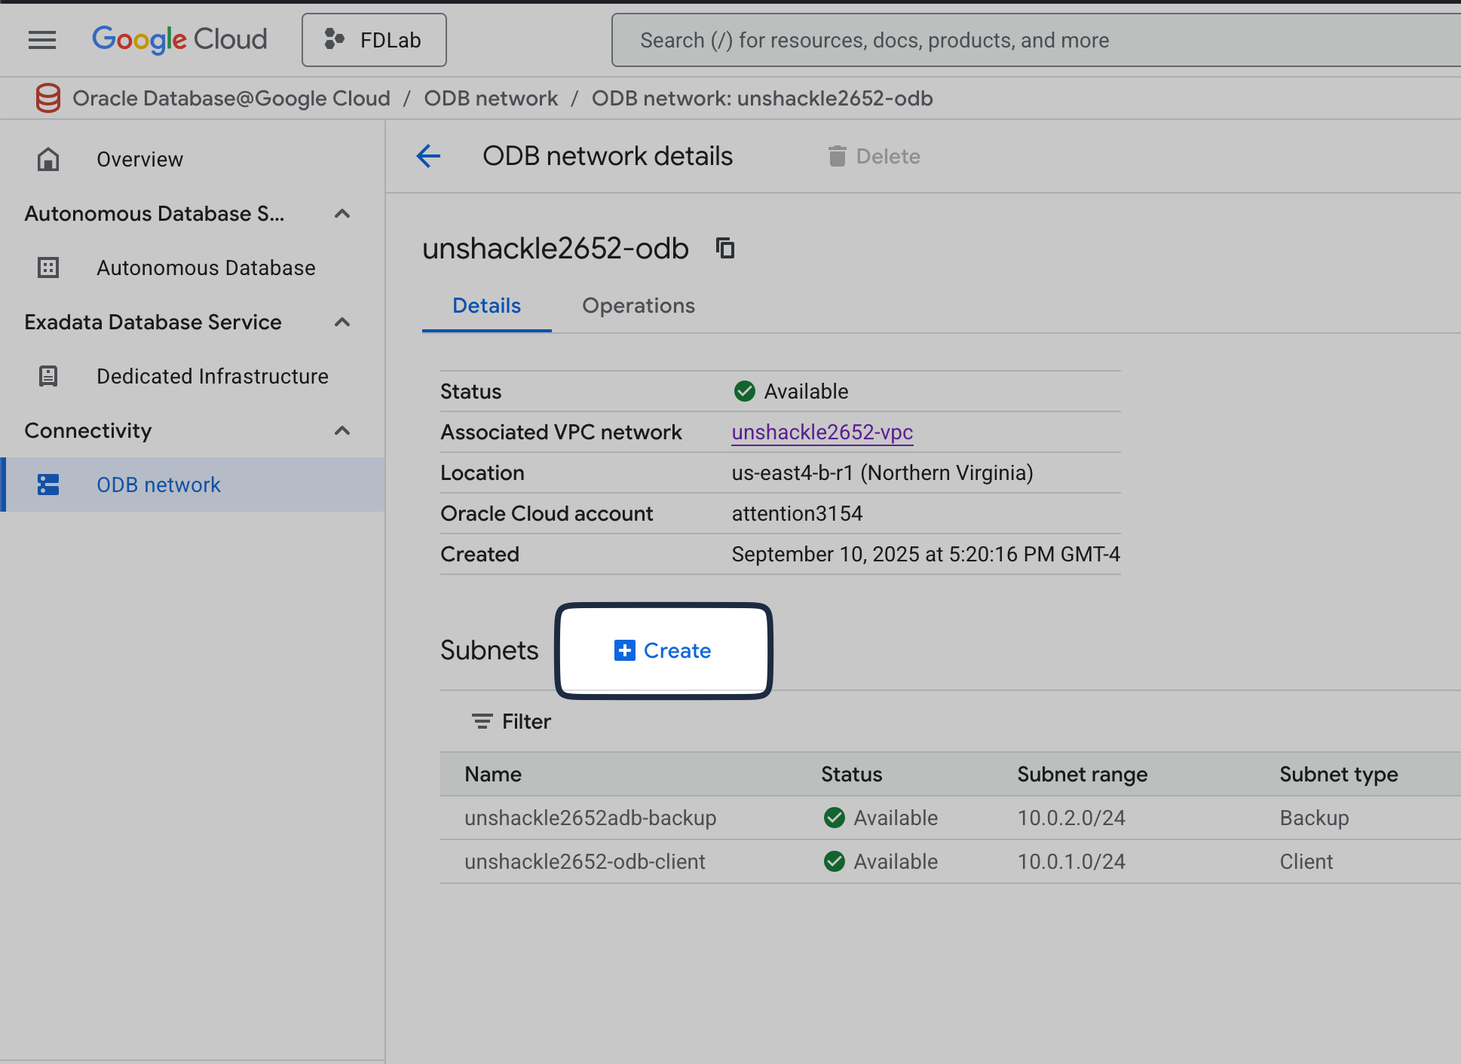Click the Autonomous Database S... section header
Screen dimensions: 1461x1064
(155, 213)
